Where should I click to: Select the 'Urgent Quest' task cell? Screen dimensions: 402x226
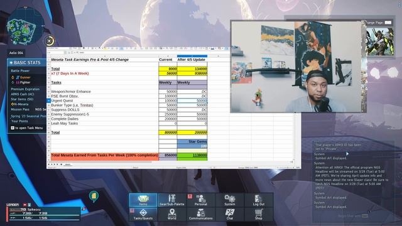105,100
